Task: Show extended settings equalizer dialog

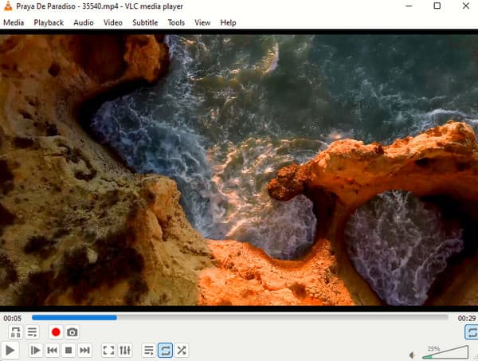Action: [125, 351]
